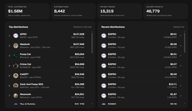The image size is (192, 111).
Task: Click the $GPRO avatar on the 7.37 GPRO row
Action: [104, 86]
